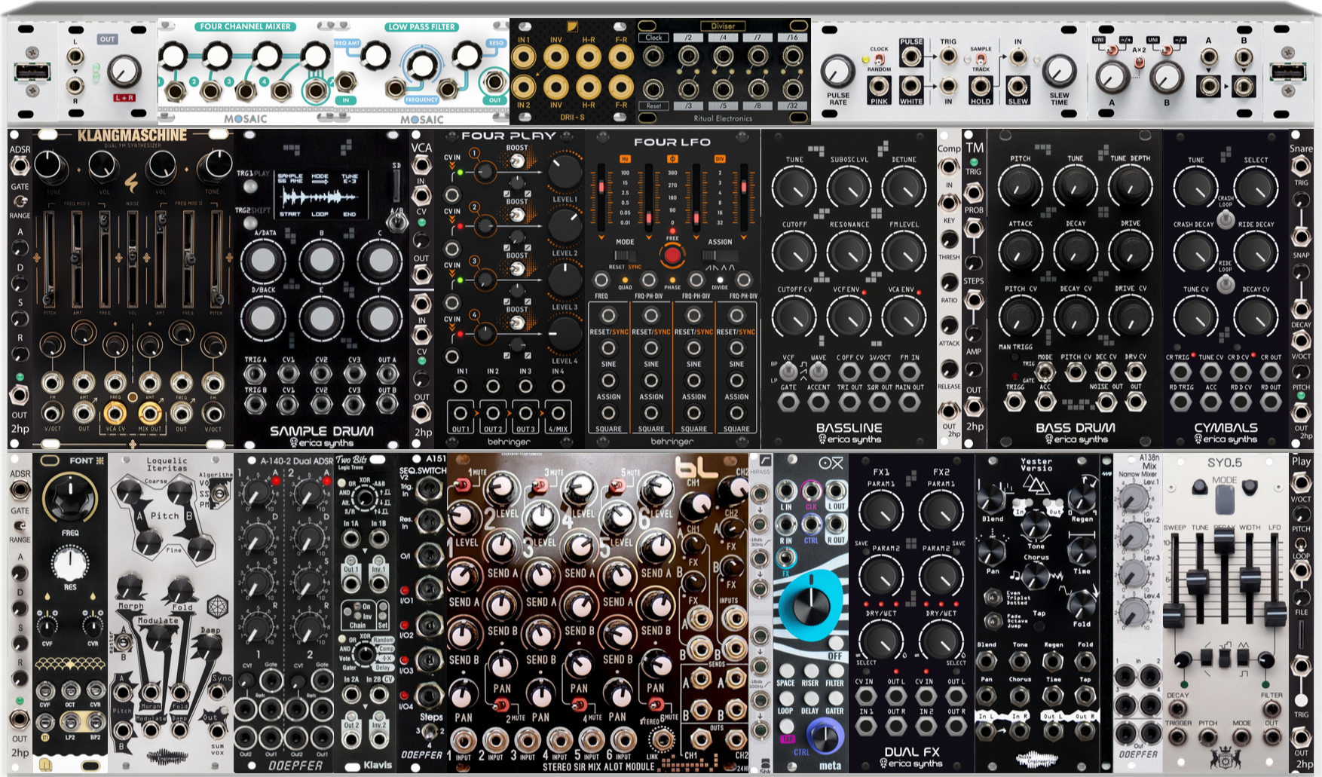Screen dimensions: 1322x777
Task: Click the SLEW TIME knob
Action: click(1059, 72)
